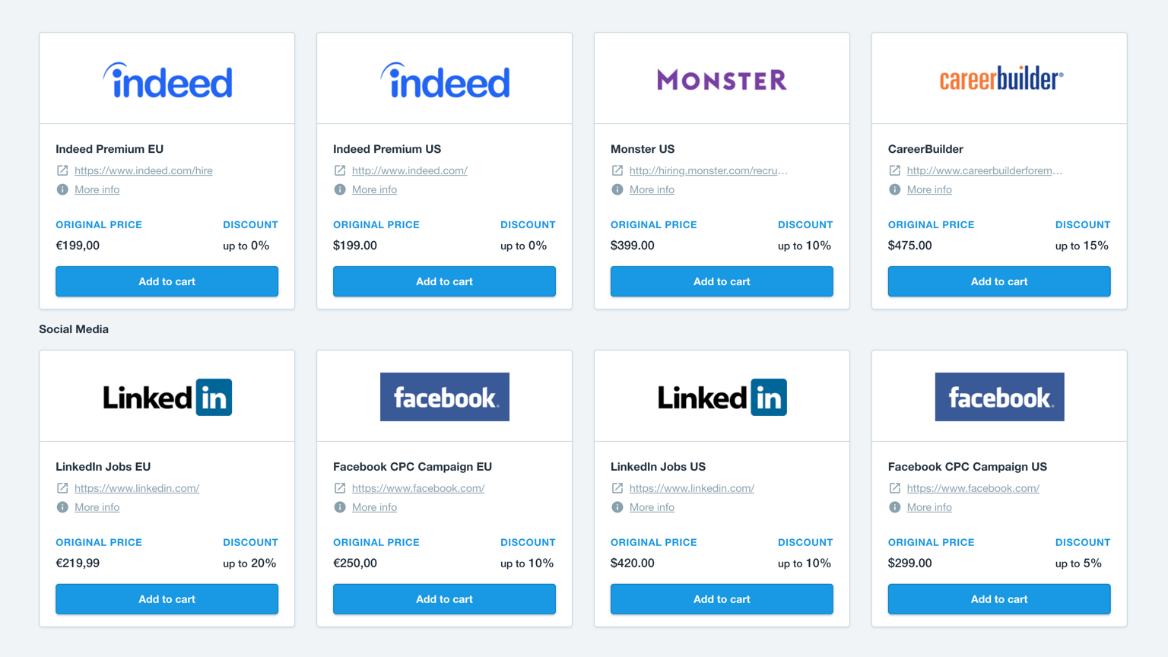Add Monster US to cart

722,281
